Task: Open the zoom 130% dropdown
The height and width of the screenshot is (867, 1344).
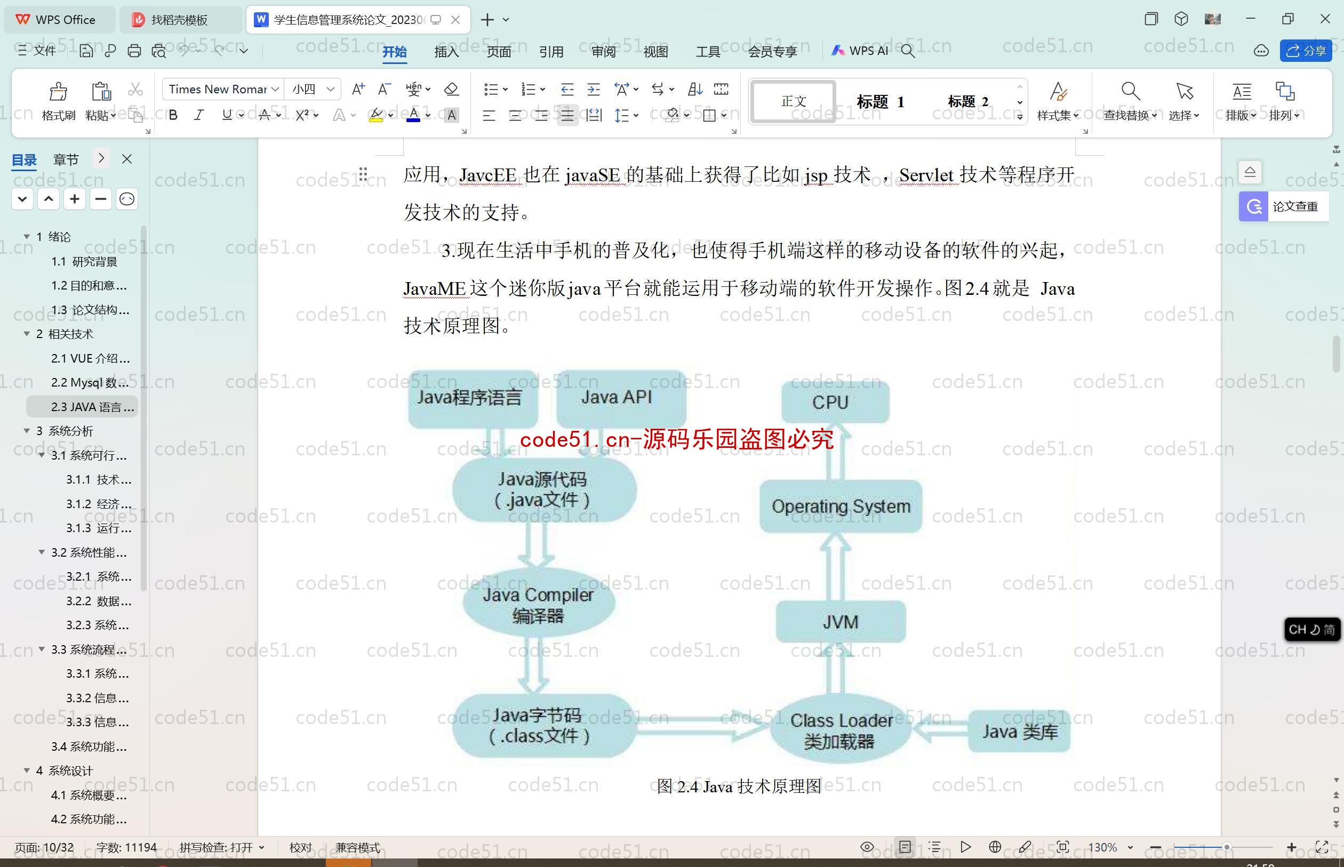Action: pos(1130,847)
